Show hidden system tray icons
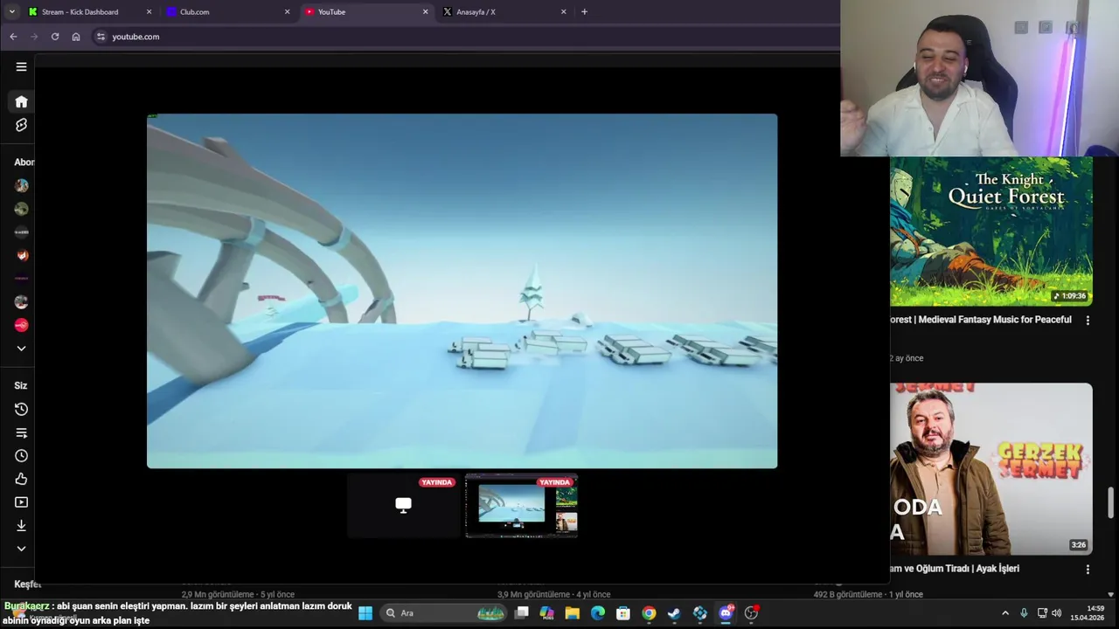The height and width of the screenshot is (629, 1119). point(1005,613)
